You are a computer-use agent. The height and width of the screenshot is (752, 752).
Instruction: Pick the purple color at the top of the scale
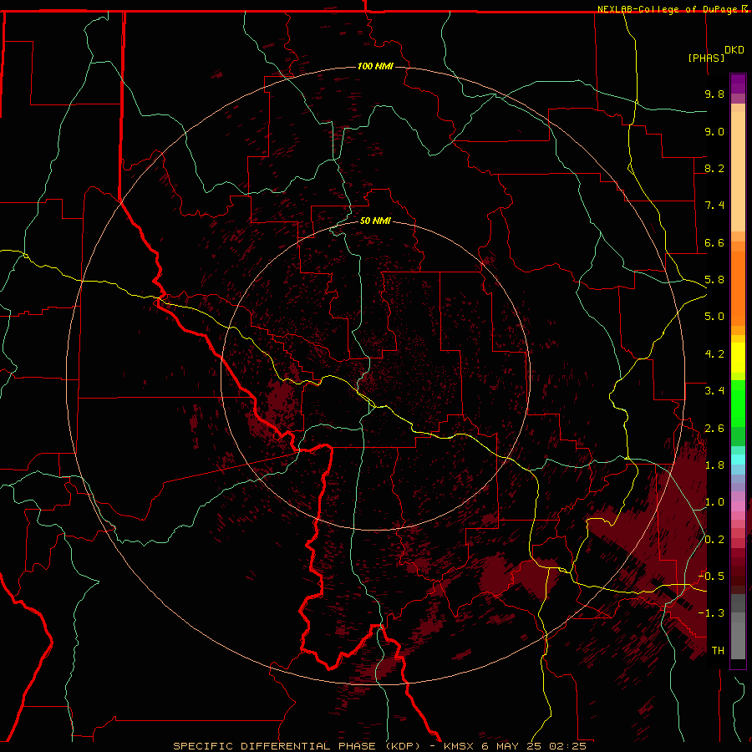coord(738,84)
